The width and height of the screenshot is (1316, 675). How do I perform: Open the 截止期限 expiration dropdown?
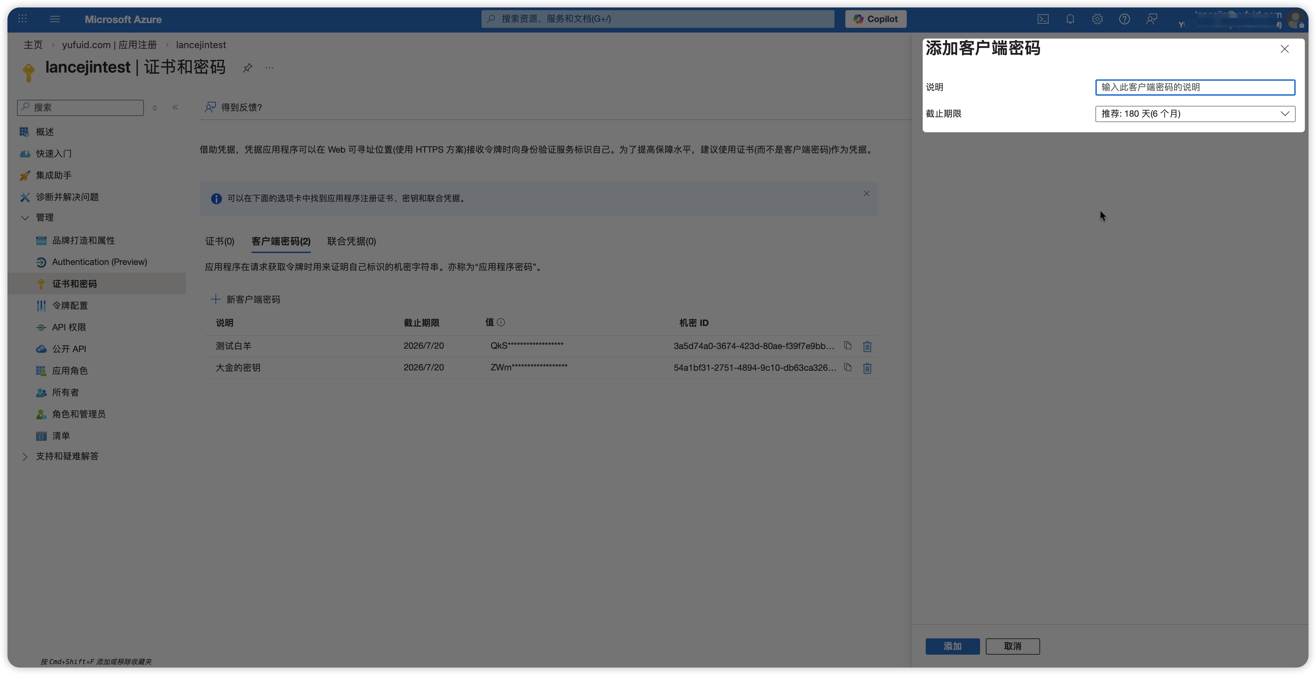pos(1195,113)
